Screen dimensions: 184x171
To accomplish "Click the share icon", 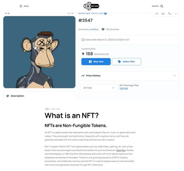I will [x=169, y=13].
